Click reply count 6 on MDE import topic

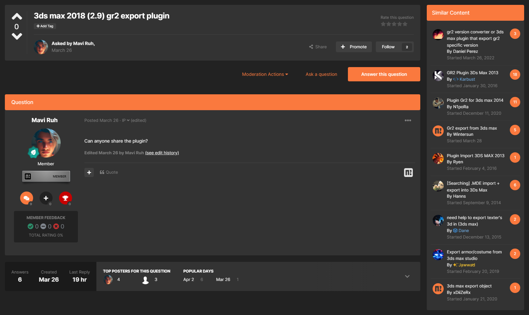pos(515,185)
